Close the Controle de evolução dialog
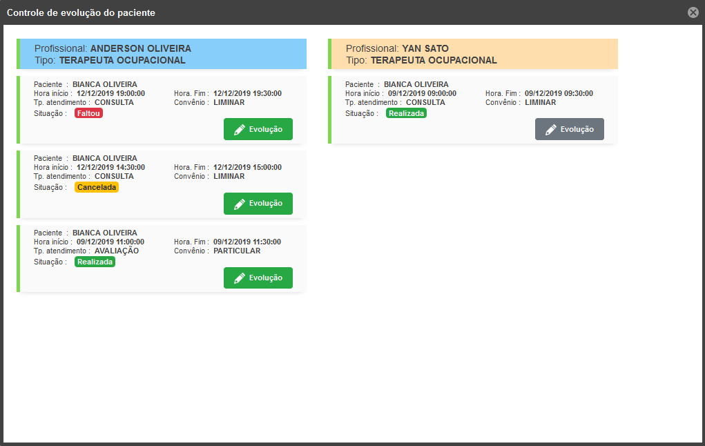The width and height of the screenshot is (705, 446). coord(693,12)
